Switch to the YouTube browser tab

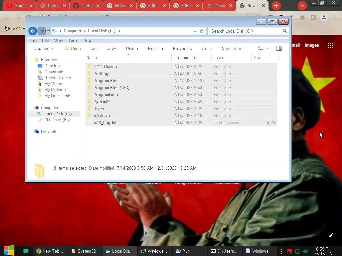[x=19, y=6]
